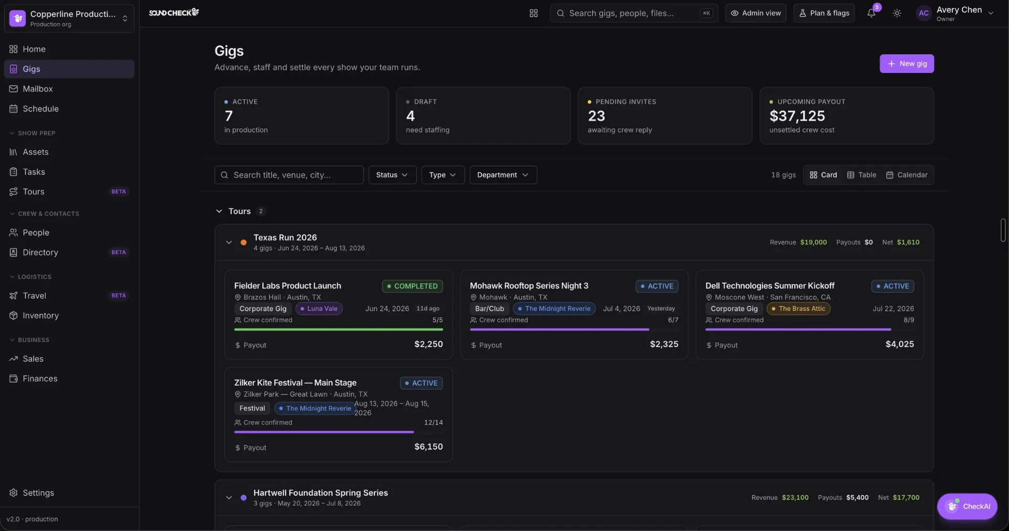Click the gig search field
Image resolution: width=1009 pixels, height=531 pixels.
pos(289,175)
